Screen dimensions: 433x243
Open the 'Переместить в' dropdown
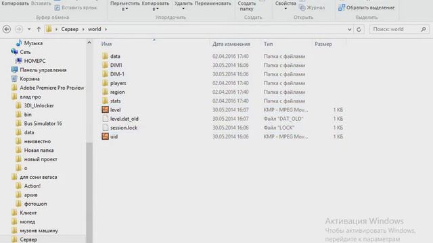pos(124,6)
